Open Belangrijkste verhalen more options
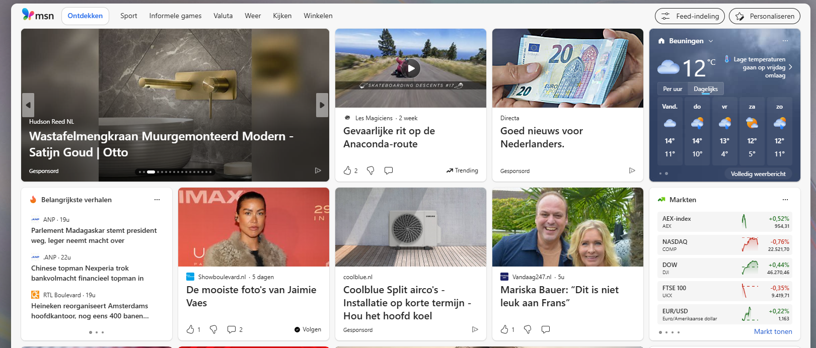 [157, 200]
